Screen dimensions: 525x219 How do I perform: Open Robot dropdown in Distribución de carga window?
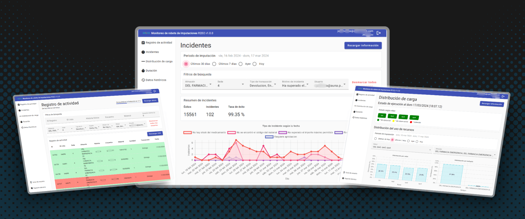[402, 147]
